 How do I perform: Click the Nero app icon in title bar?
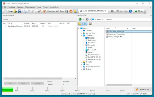(x=4, y=4)
